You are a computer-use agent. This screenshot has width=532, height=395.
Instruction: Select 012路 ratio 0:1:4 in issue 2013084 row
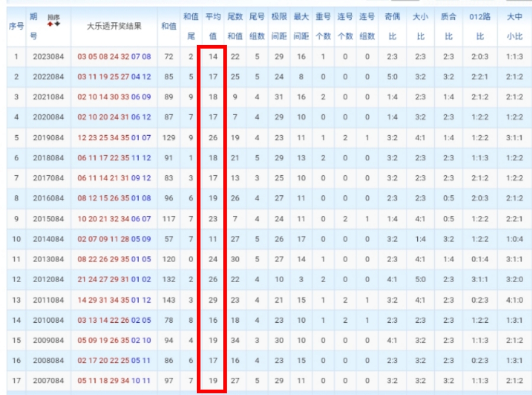pos(480,259)
